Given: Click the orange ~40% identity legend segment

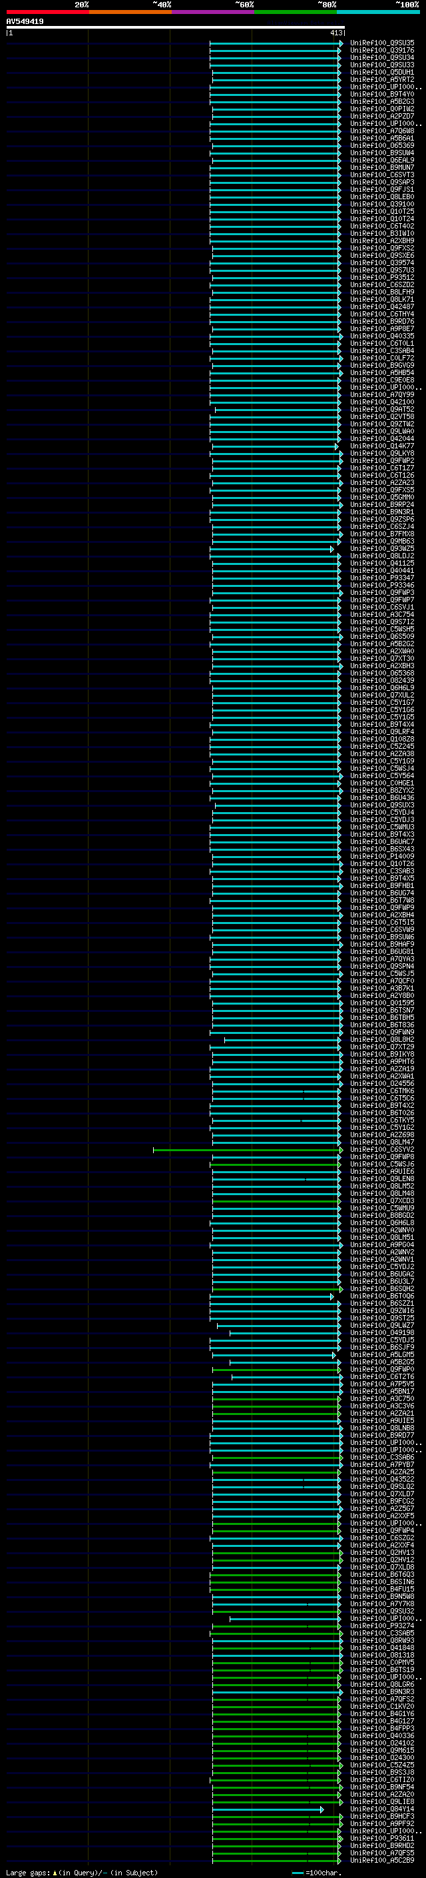Looking at the screenshot, I should coord(130,12).
